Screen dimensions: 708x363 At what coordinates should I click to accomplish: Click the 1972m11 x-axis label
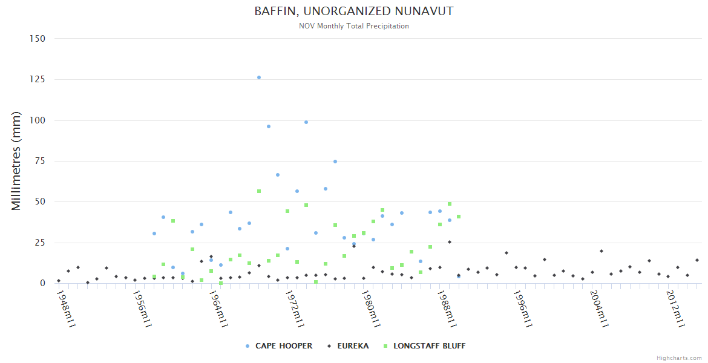tap(295, 309)
